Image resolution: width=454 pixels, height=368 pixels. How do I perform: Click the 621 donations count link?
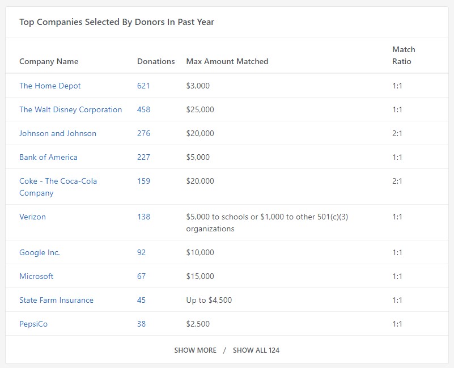pyautogui.click(x=143, y=86)
